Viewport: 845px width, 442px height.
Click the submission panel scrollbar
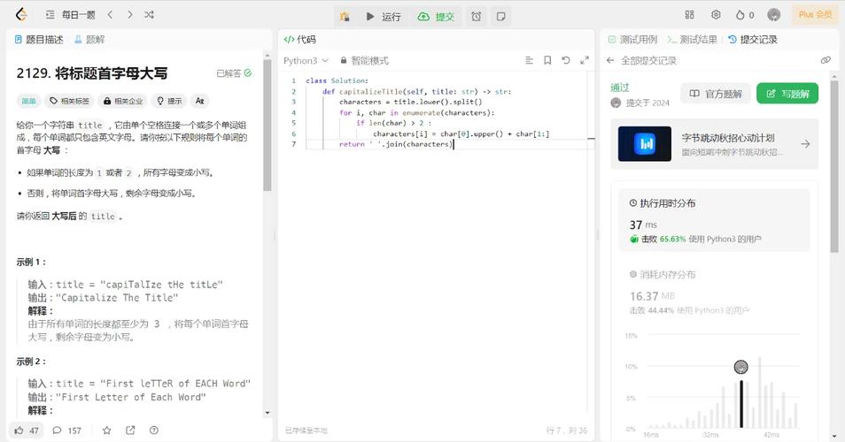tap(834, 167)
